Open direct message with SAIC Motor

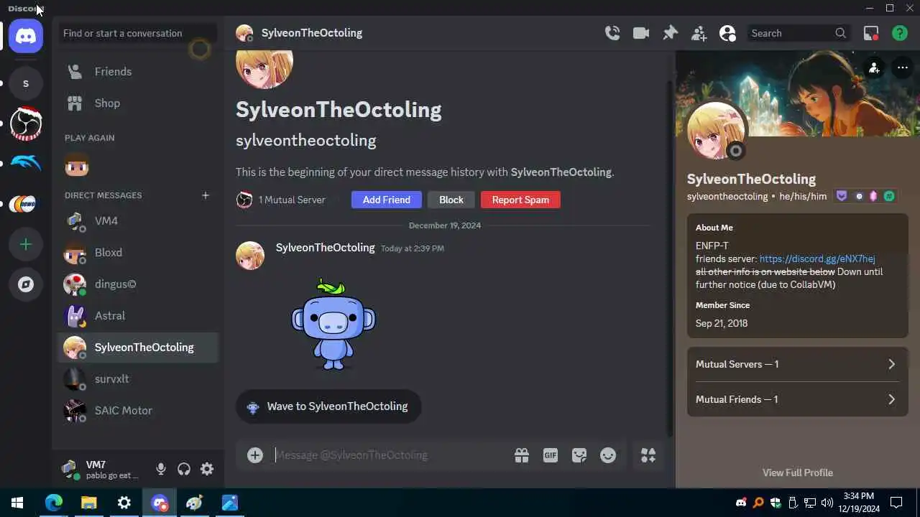(x=137, y=411)
